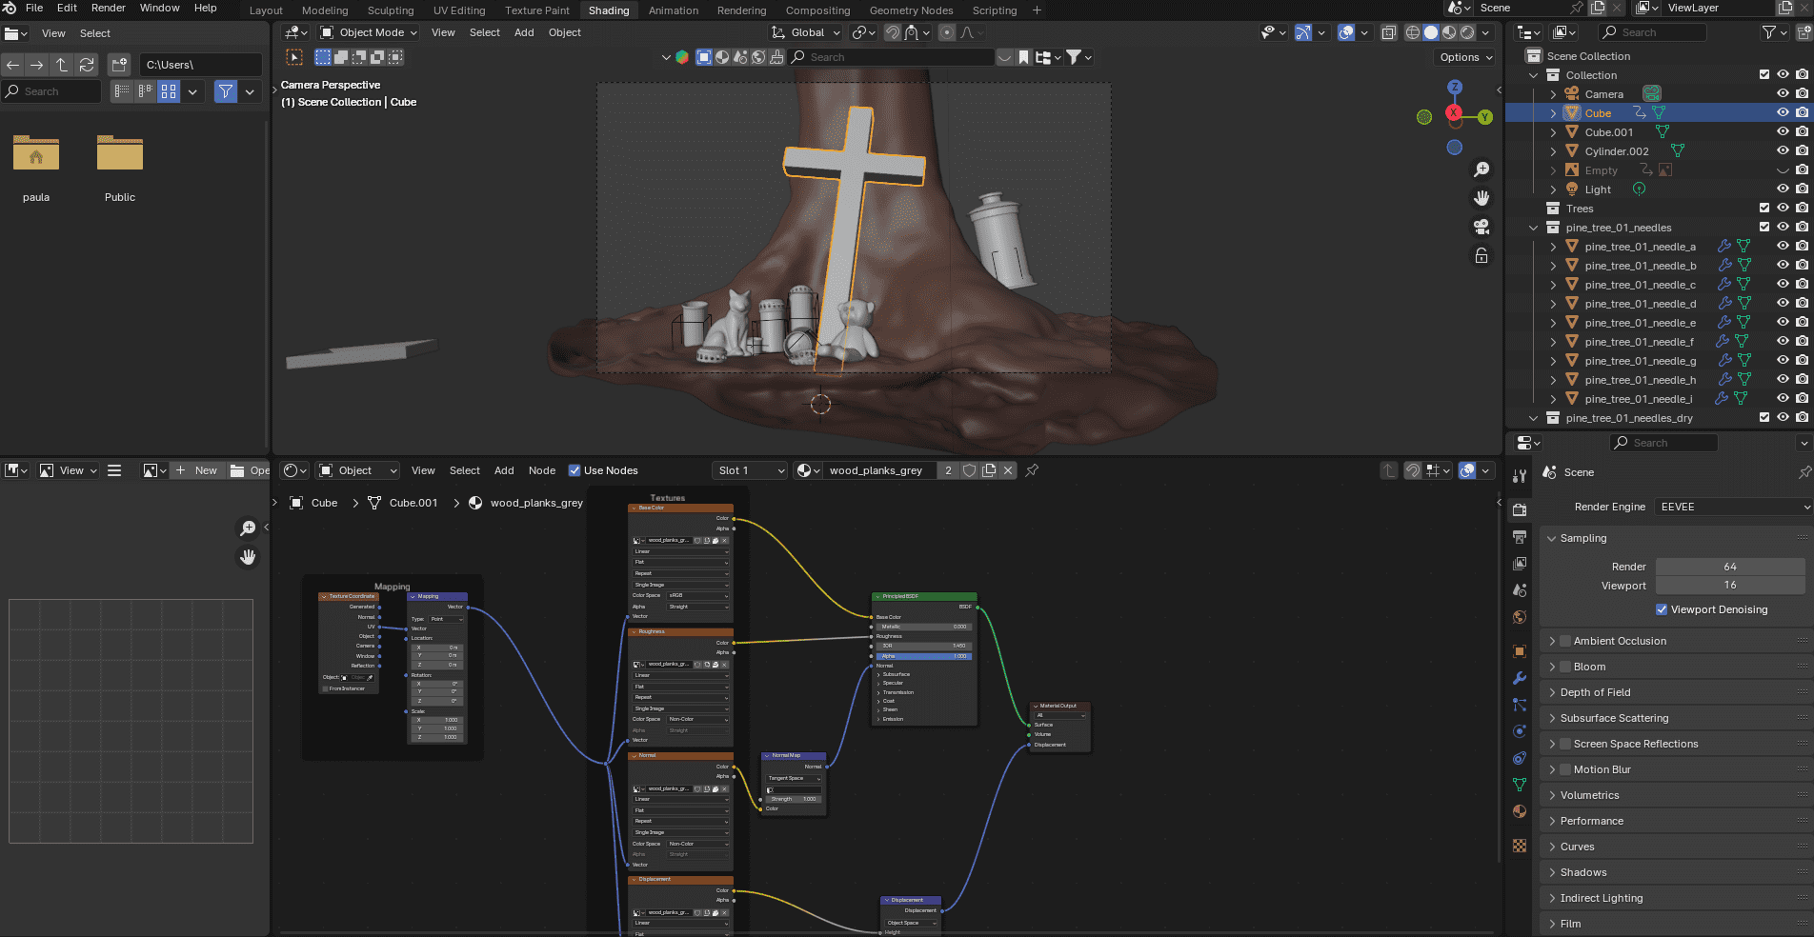Expand the Ambient Occlusion section
This screenshot has height=937, width=1814.
pos(1553,641)
